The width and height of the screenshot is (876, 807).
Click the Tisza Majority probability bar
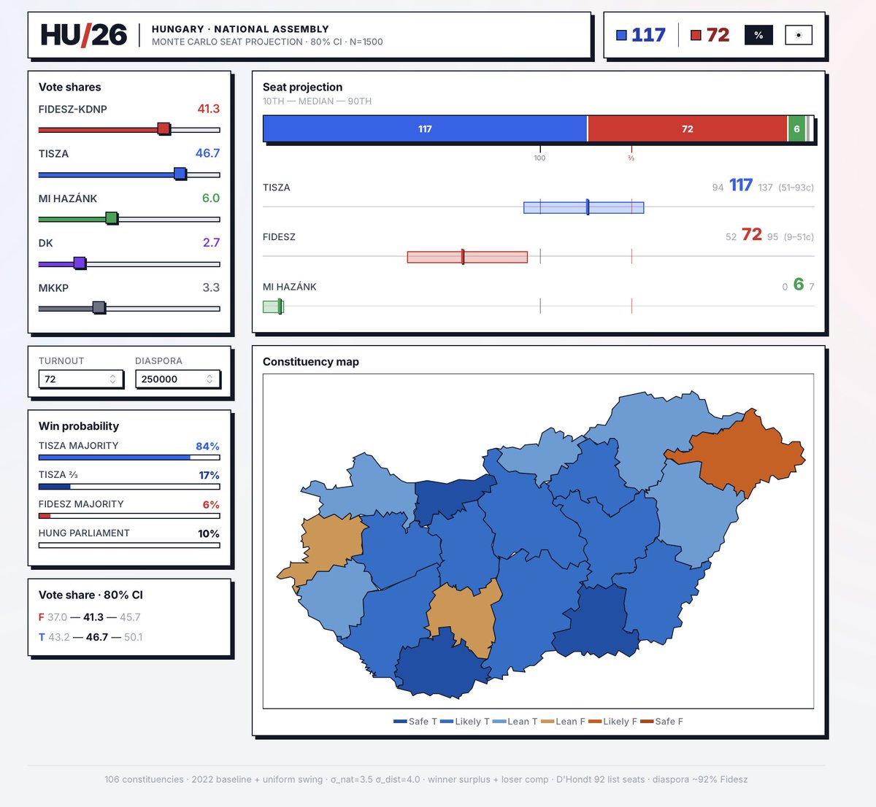pos(129,457)
